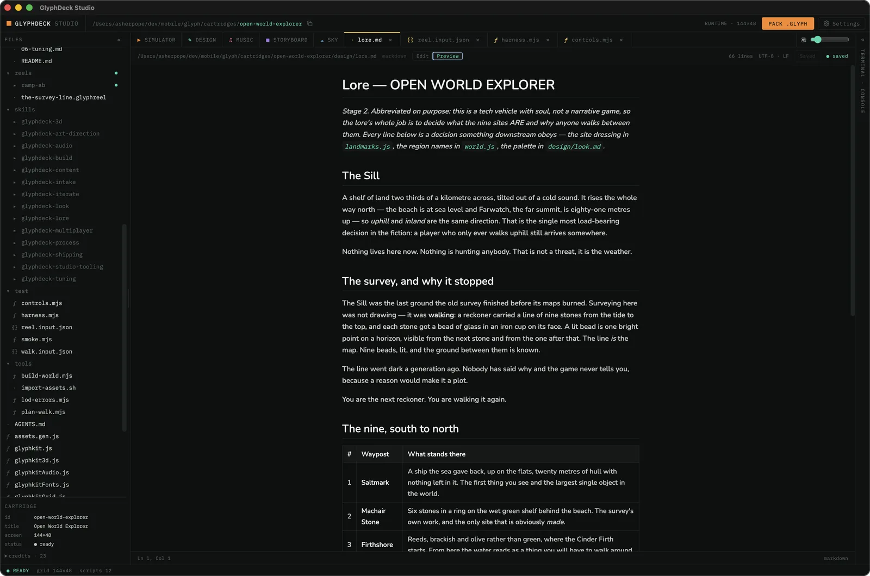The height and width of the screenshot is (576, 870).
Task: Open walk.input.json in the file tree
Action: click(47, 352)
